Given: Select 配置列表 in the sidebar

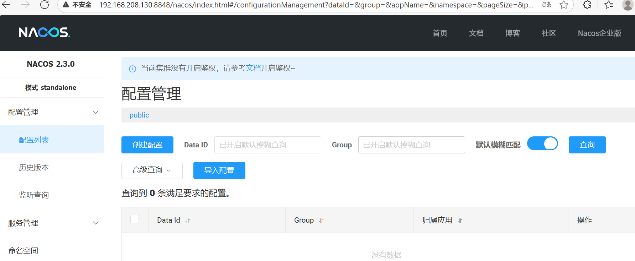Looking at the screenshot, I should [x=52, y=140].
